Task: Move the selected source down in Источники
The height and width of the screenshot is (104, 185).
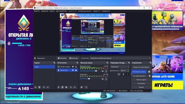Action: click(75, 87)
